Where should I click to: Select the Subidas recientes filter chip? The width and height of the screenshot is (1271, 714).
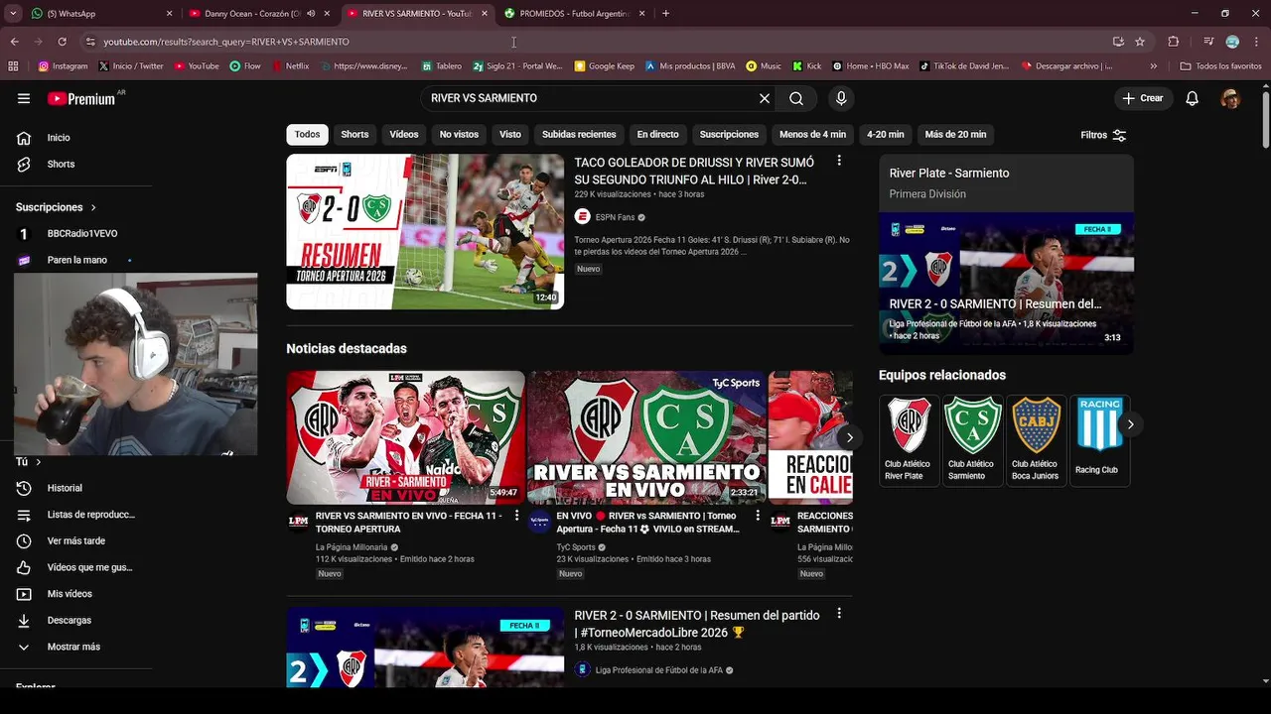point(579,135)
